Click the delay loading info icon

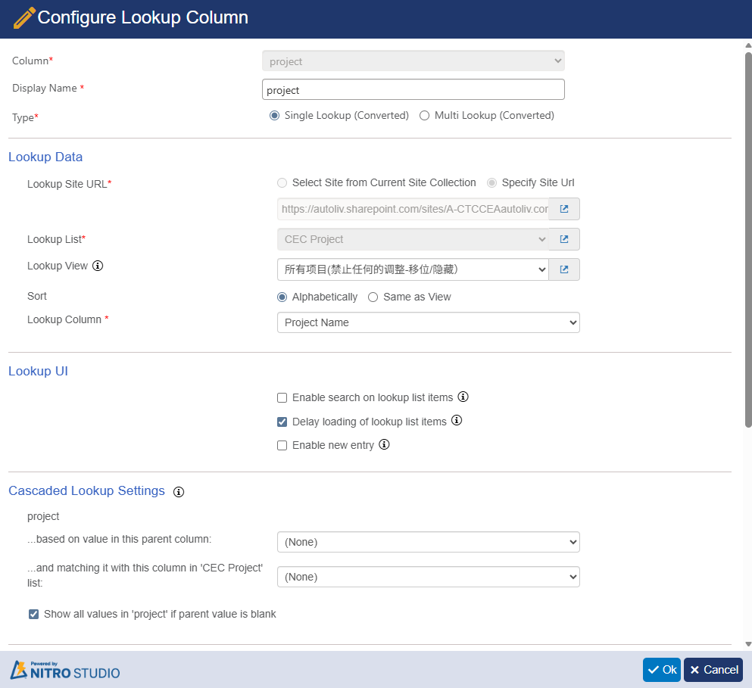click(457, 421)
